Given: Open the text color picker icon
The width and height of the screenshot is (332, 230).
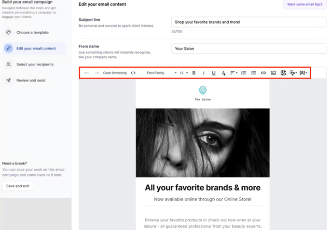Looking at the screenshot, I should (x=223, y=73).
